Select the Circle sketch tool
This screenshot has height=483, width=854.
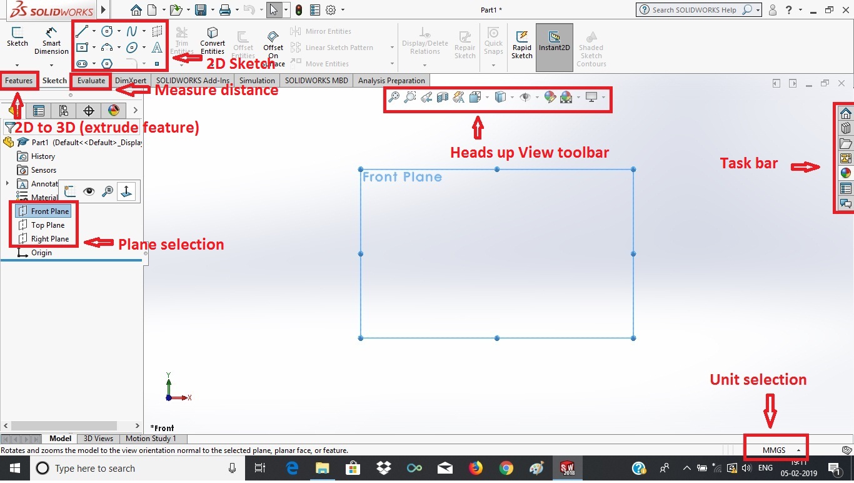[x=108, y=31]
